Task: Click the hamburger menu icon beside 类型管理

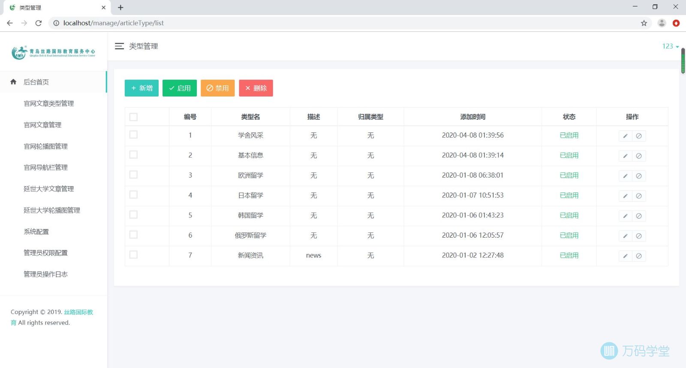Action: pyautogui.click(x=119, y=46)
